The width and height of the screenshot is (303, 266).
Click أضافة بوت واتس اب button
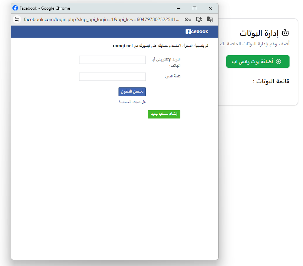[258, 61]
